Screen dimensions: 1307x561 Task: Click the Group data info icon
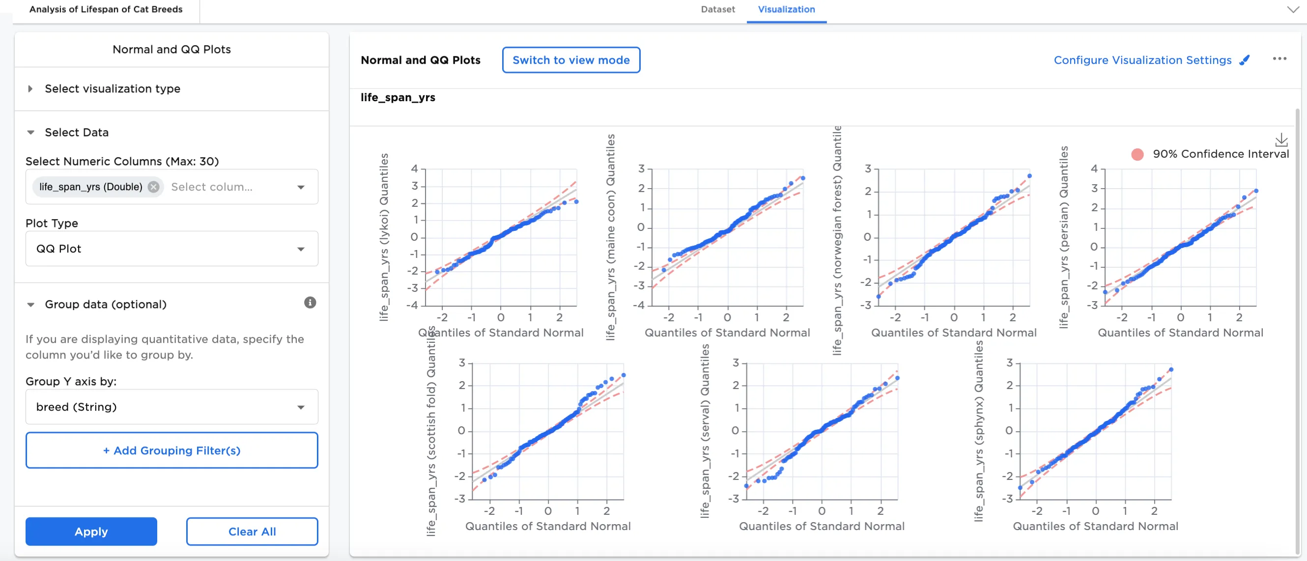tap(310, 303)
